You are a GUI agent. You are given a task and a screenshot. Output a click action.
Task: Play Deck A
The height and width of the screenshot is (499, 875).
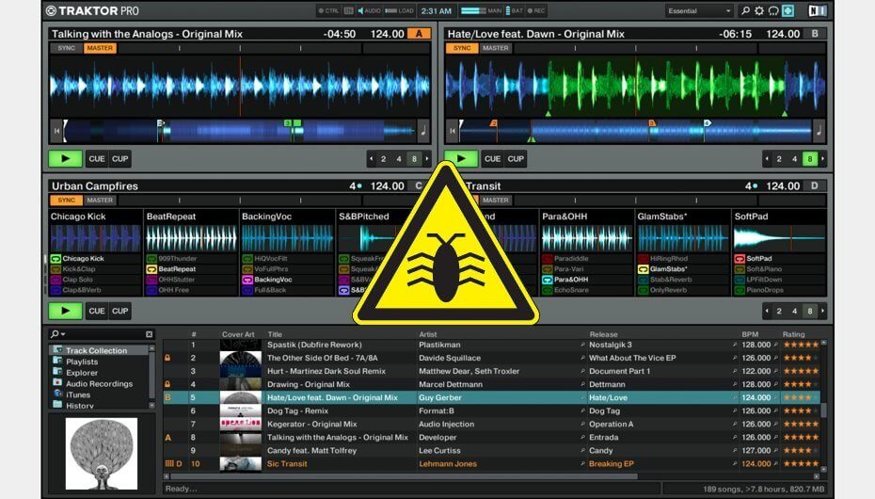click(x=65, y=159)
